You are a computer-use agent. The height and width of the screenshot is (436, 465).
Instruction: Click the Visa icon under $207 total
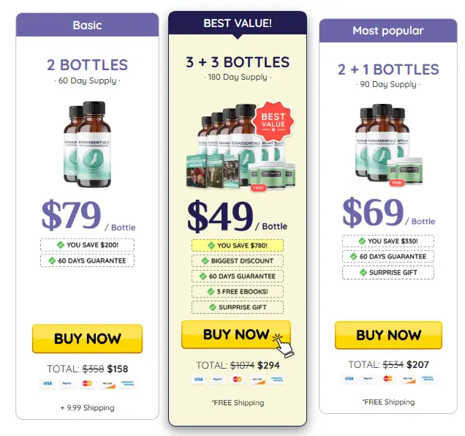pyautogui.click(x=349, y=378)
